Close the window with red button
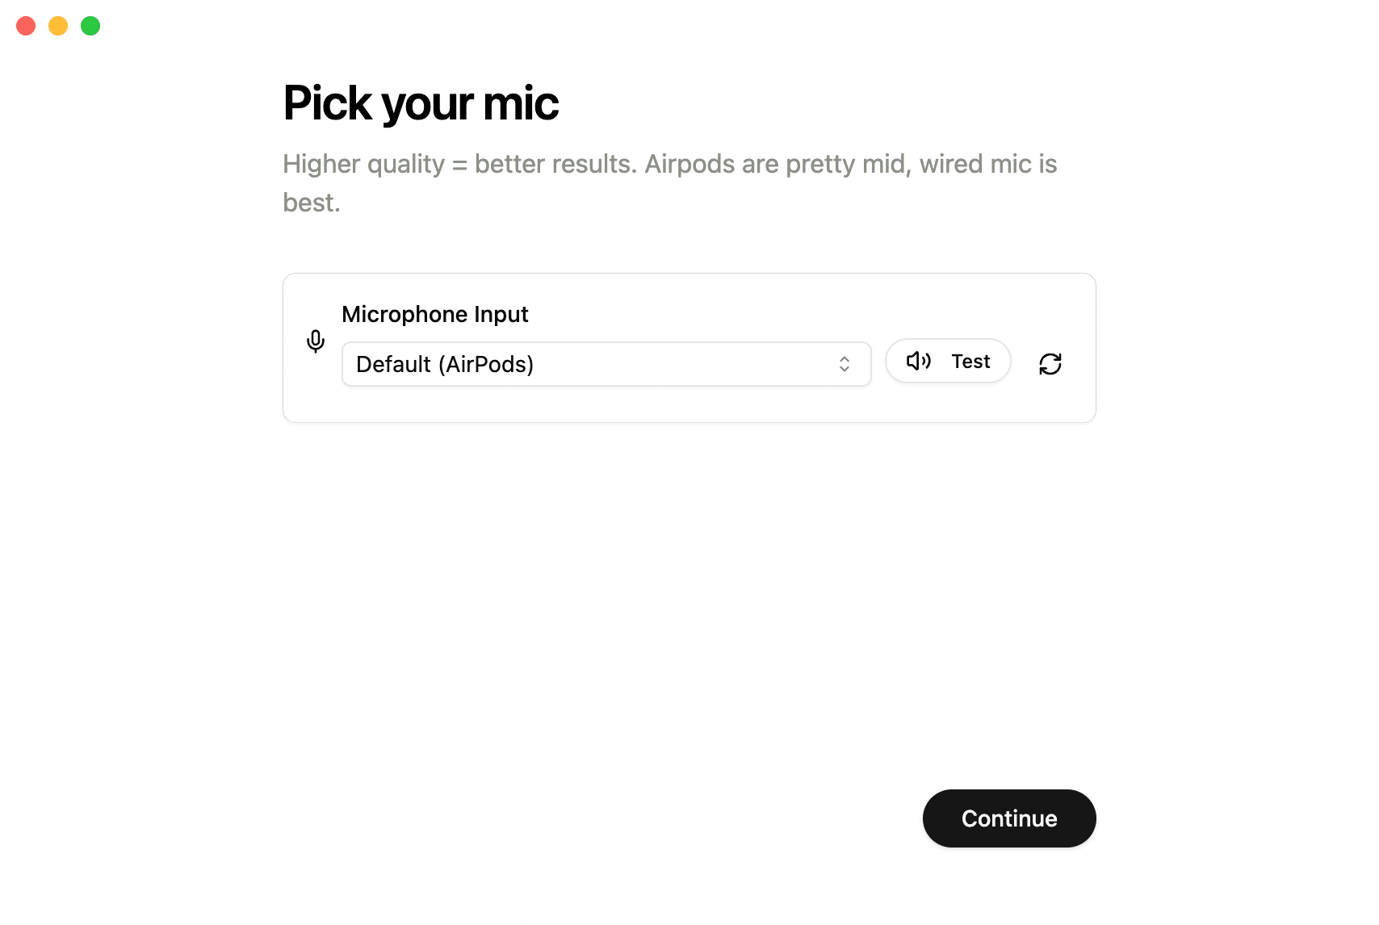 (26, 26)
